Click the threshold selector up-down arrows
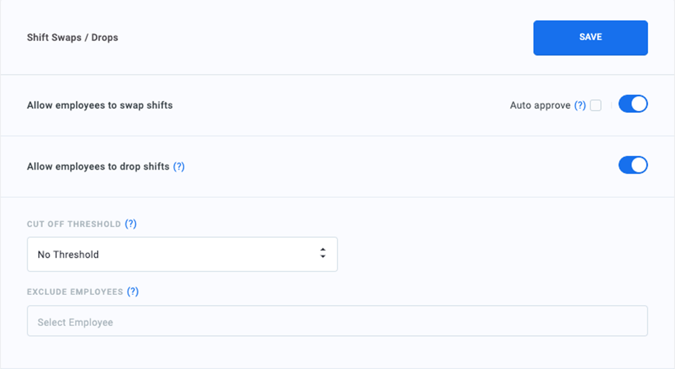The width and height of the screenshot is (675, 369). click(323, 254)
